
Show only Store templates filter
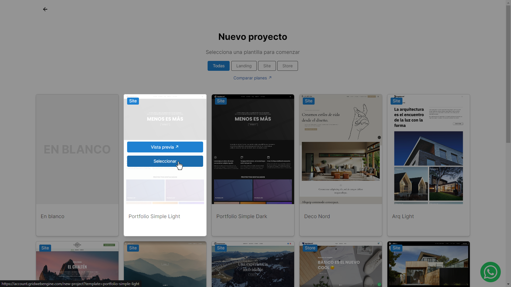pos(287,66)
